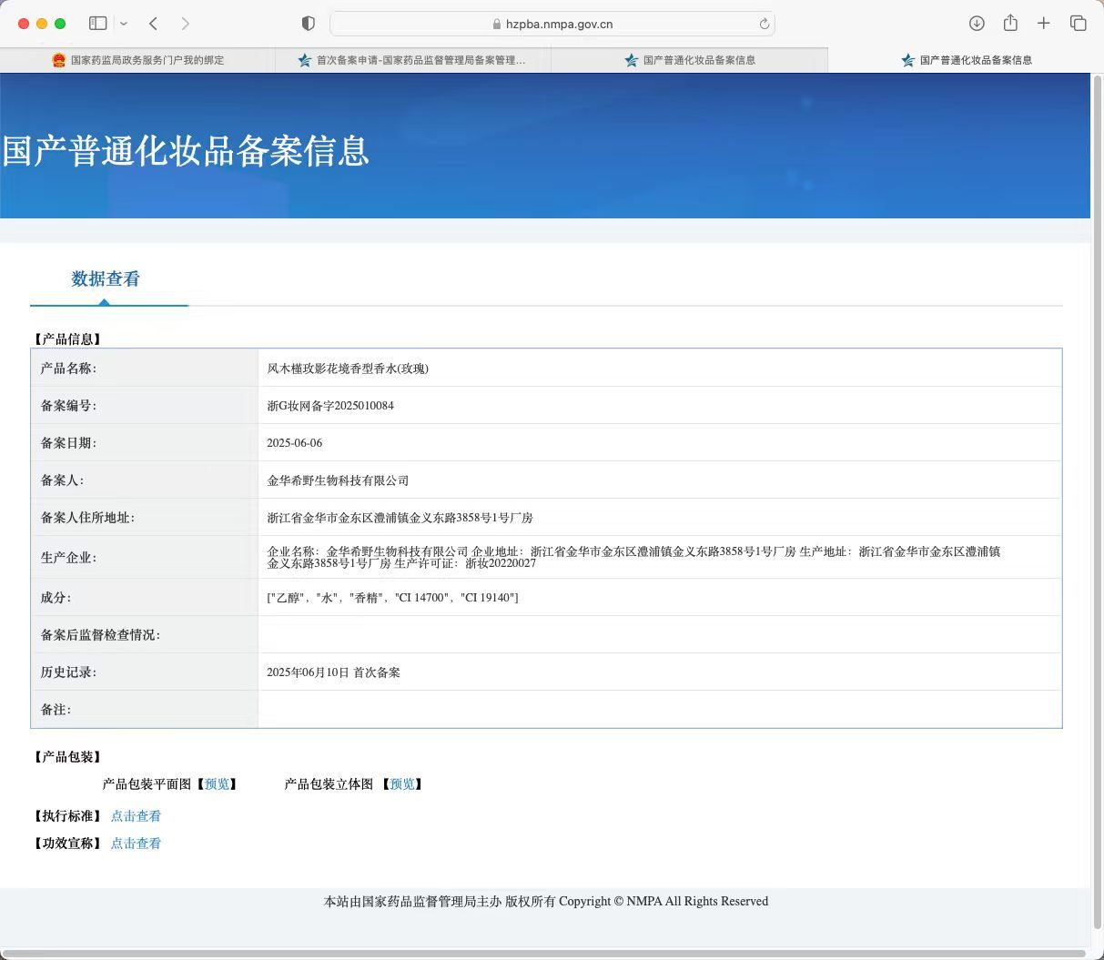Viewport: 1104px width, 960px height.
Task: Click the filing date 2025-06-06
Action: pos(294,443)
